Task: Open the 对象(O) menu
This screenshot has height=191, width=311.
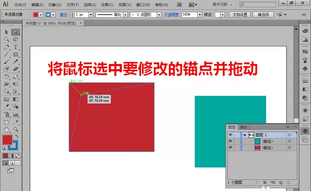Action: 54,5
